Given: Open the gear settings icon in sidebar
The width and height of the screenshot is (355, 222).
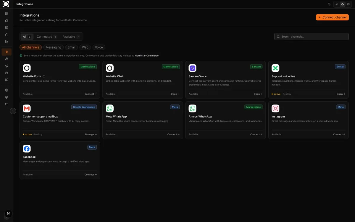Looking at the screenshot, I should [x=7, y=97].
